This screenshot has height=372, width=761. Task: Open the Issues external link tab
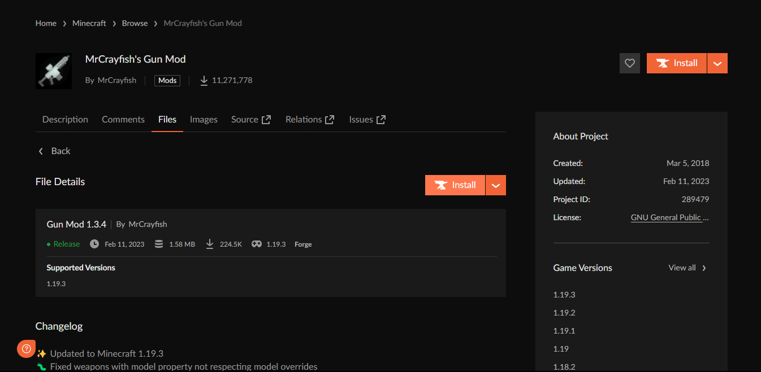click(x=367, y=120)
